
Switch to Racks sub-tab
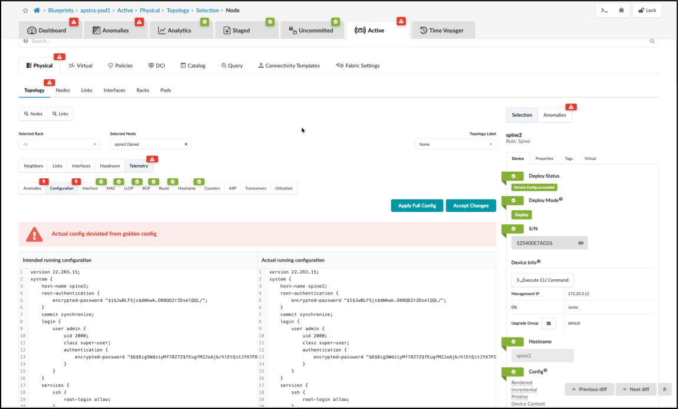[143, 90]
